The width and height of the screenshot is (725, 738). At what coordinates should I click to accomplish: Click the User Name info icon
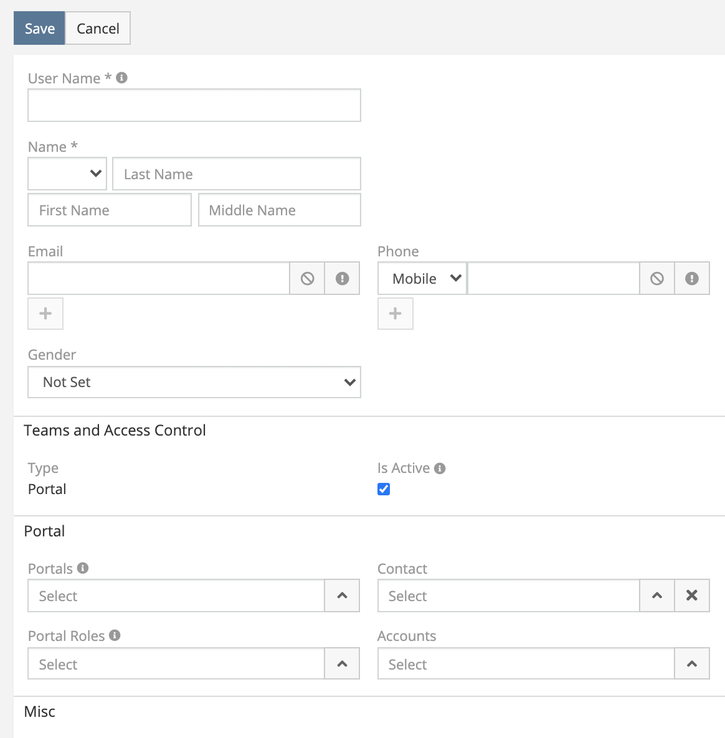point(122,78)
